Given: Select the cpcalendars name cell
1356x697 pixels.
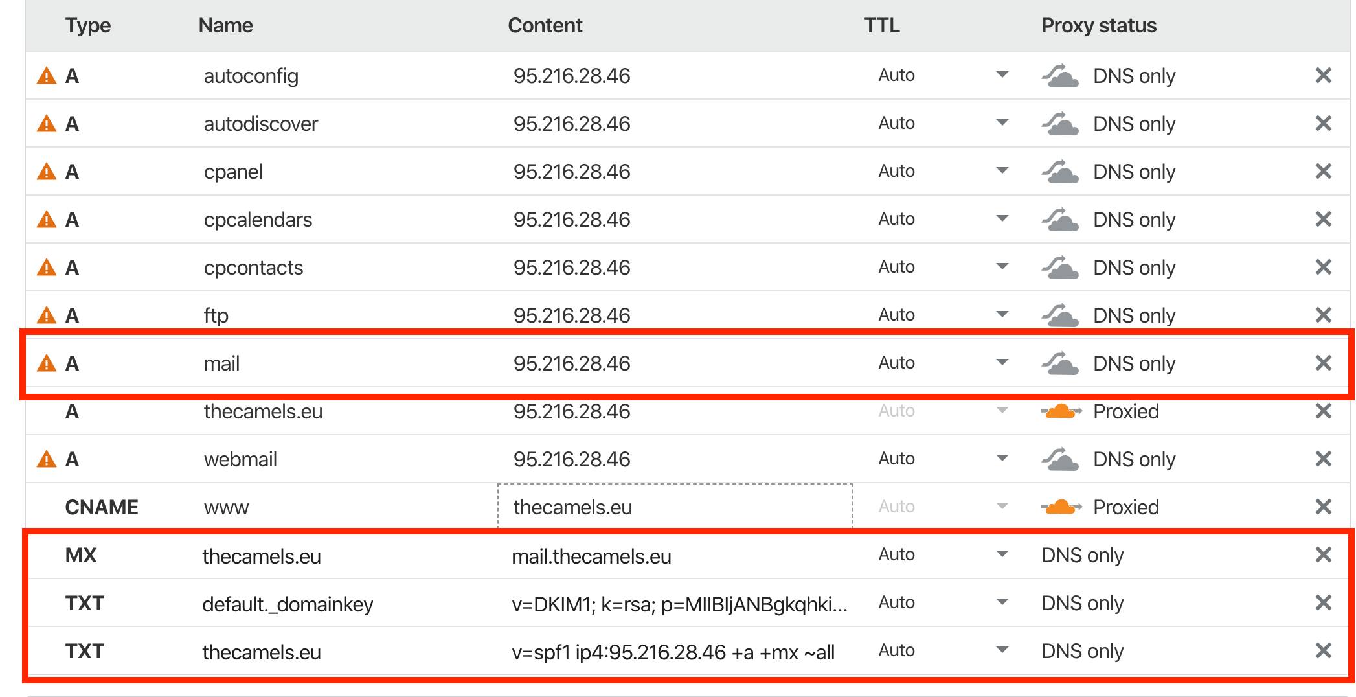Looking at the screenshot, I should 258,220.
